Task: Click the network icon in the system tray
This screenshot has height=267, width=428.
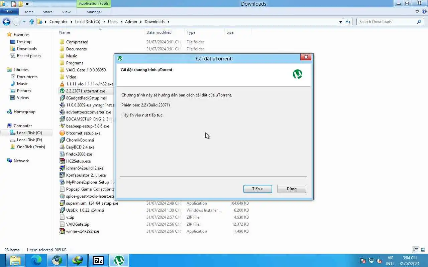Action: tap(371, 261)
